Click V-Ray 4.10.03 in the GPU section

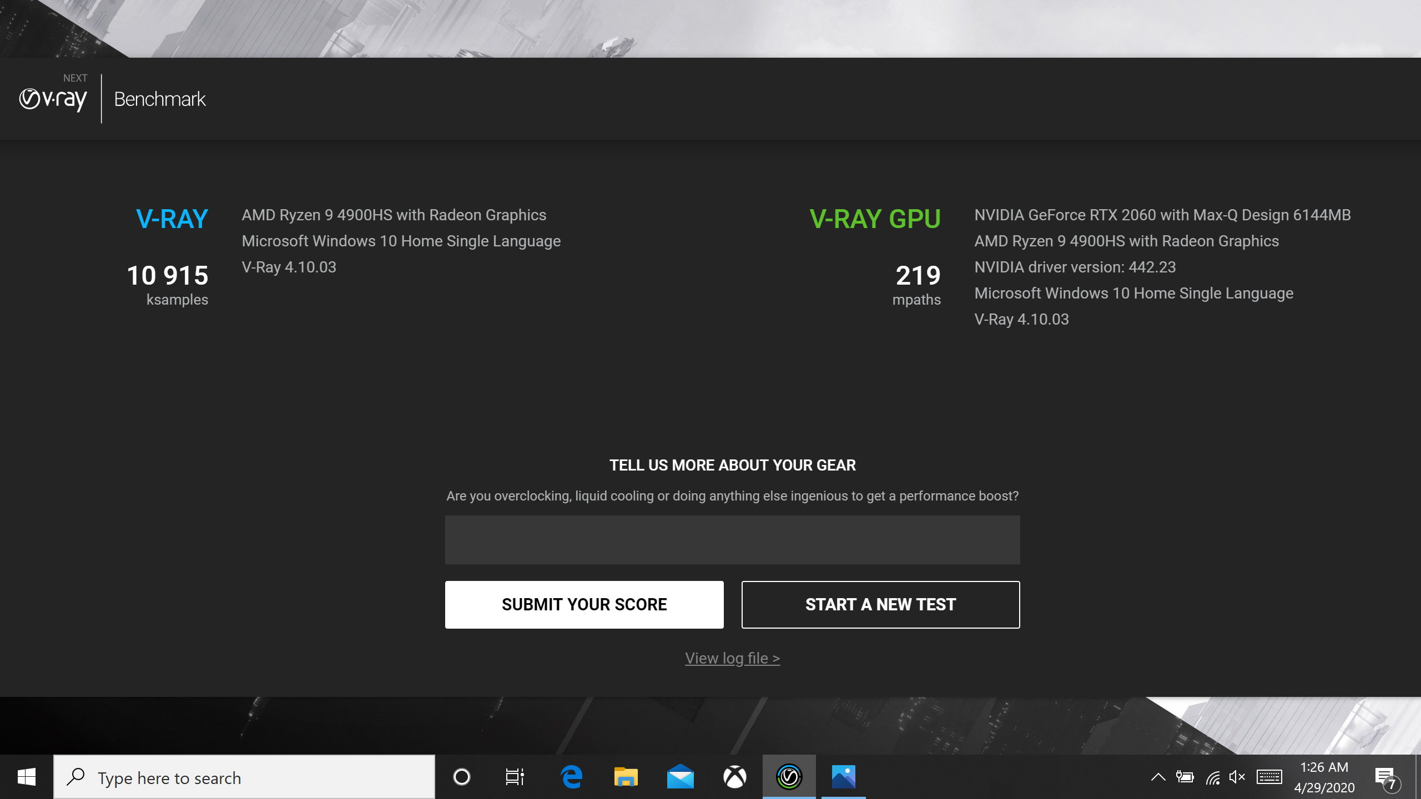(1021, 319)
